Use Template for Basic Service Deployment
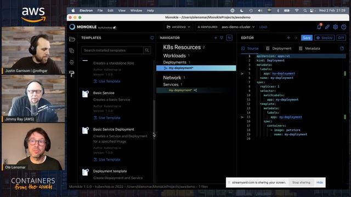This screenshot has width=351, height=197. (107, 159)
